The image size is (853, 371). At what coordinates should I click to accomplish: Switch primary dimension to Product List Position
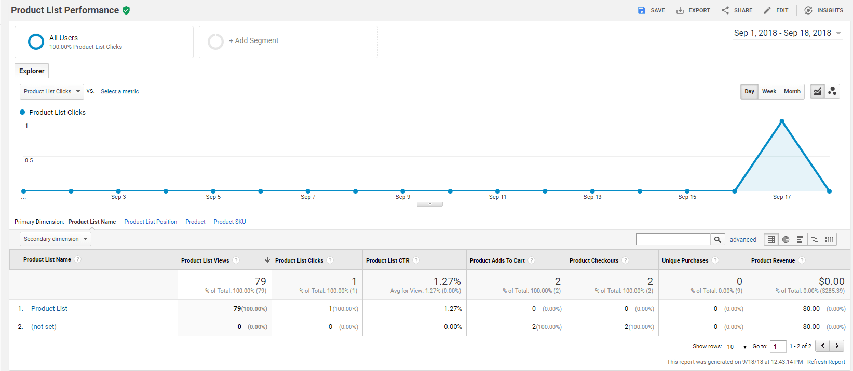[151, 222]
